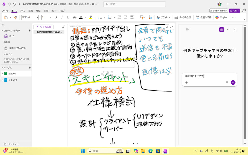Start new Copilot chat purple icon
The image size is (248, 155).
pyautogui.click(x=221, y=29)
